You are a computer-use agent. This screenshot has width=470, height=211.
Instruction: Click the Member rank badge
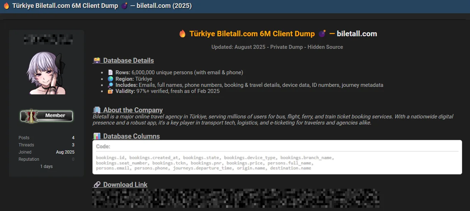[x=47, y=116]
